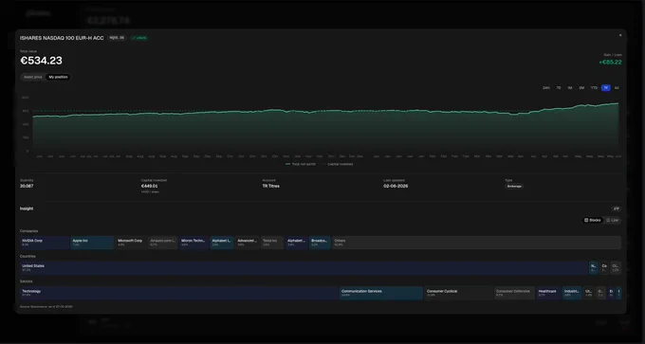Click the ticker badge next to title
This screenshot has width=645, height=344.
117,38
